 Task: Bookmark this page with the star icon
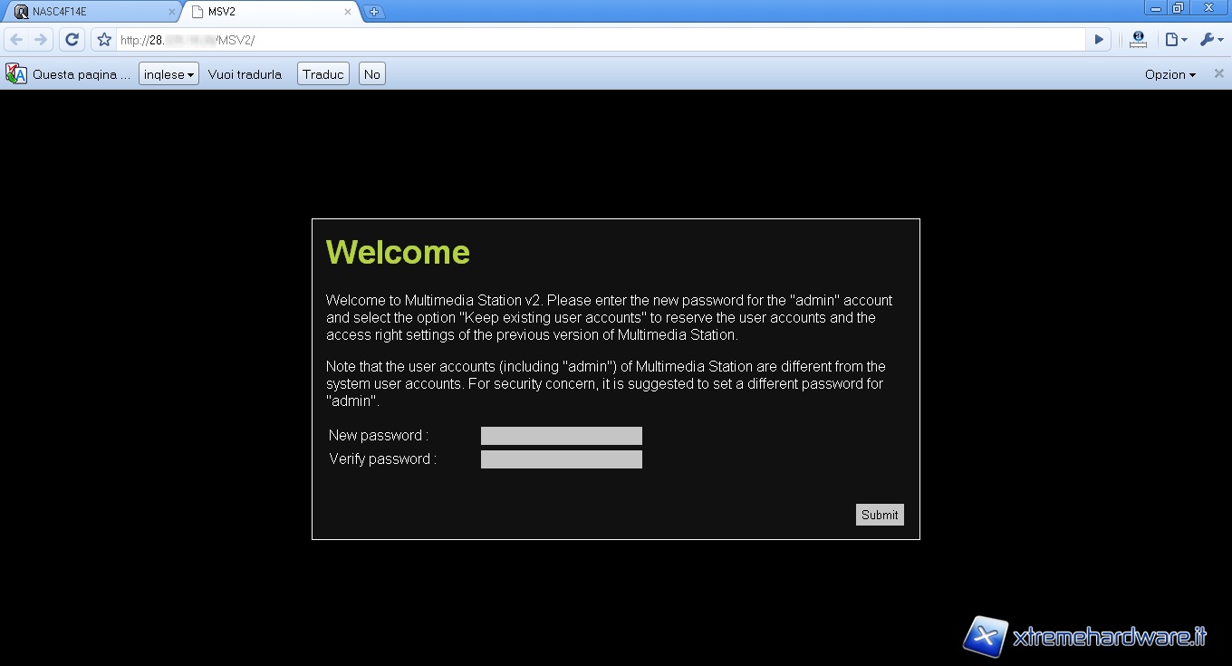pos(104,40)
